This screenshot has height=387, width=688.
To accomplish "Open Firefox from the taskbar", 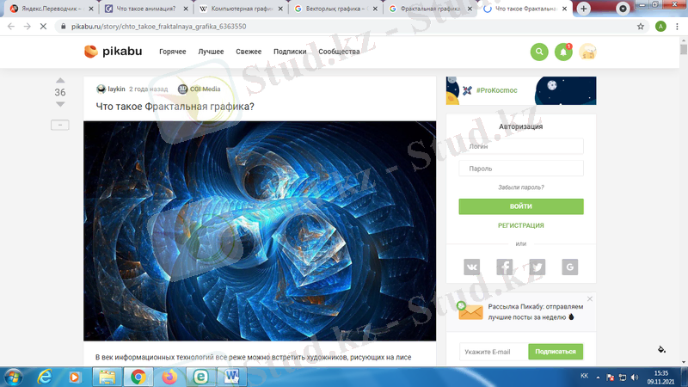I will (x=169, y=377).
